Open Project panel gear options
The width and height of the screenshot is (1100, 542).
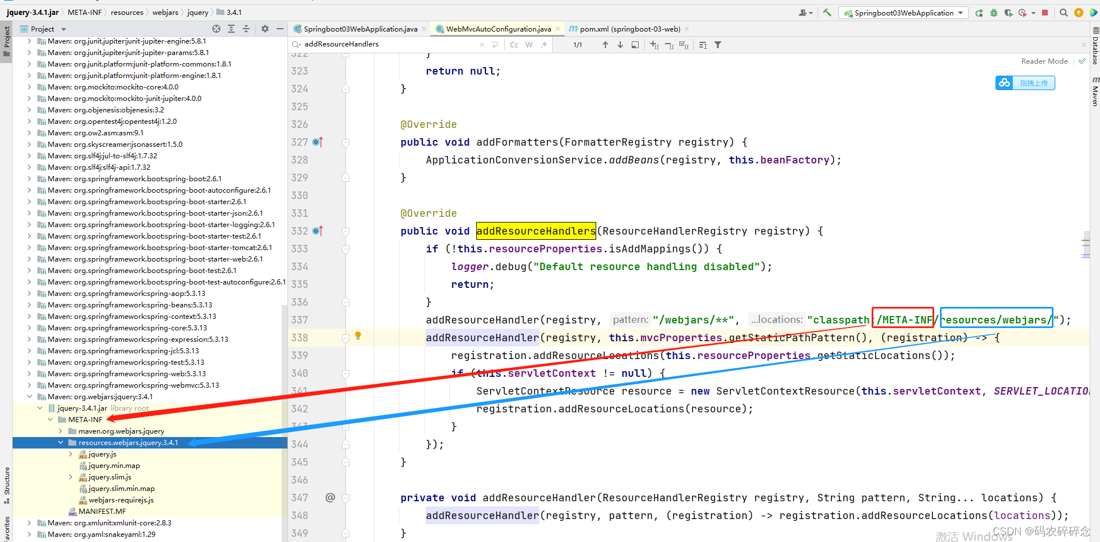[x=265, y=29]
